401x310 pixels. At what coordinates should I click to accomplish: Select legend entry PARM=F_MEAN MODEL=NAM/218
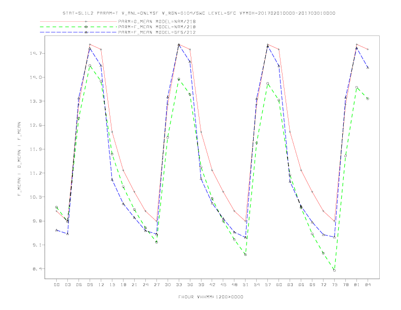157,27
